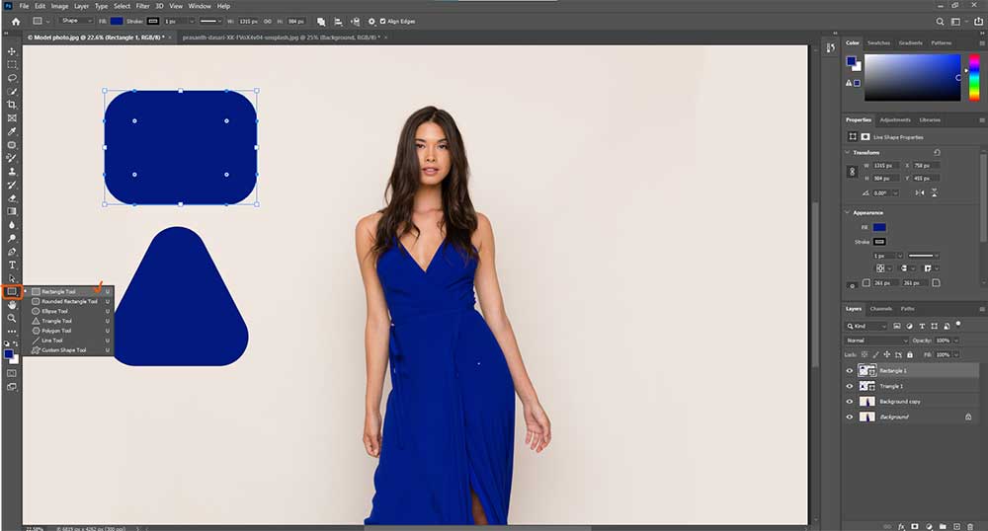Reset transform in Properties panel
Viewport: 988px width, 531px height.
tap(937, 152)
